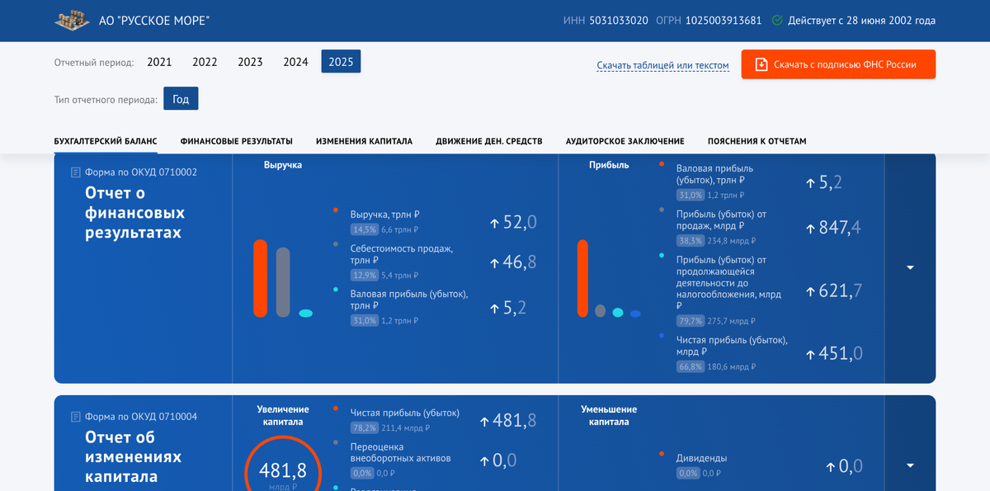Click the 78,2% badge in capital increase
Screen dimensions: 990x491
(364, 427)
